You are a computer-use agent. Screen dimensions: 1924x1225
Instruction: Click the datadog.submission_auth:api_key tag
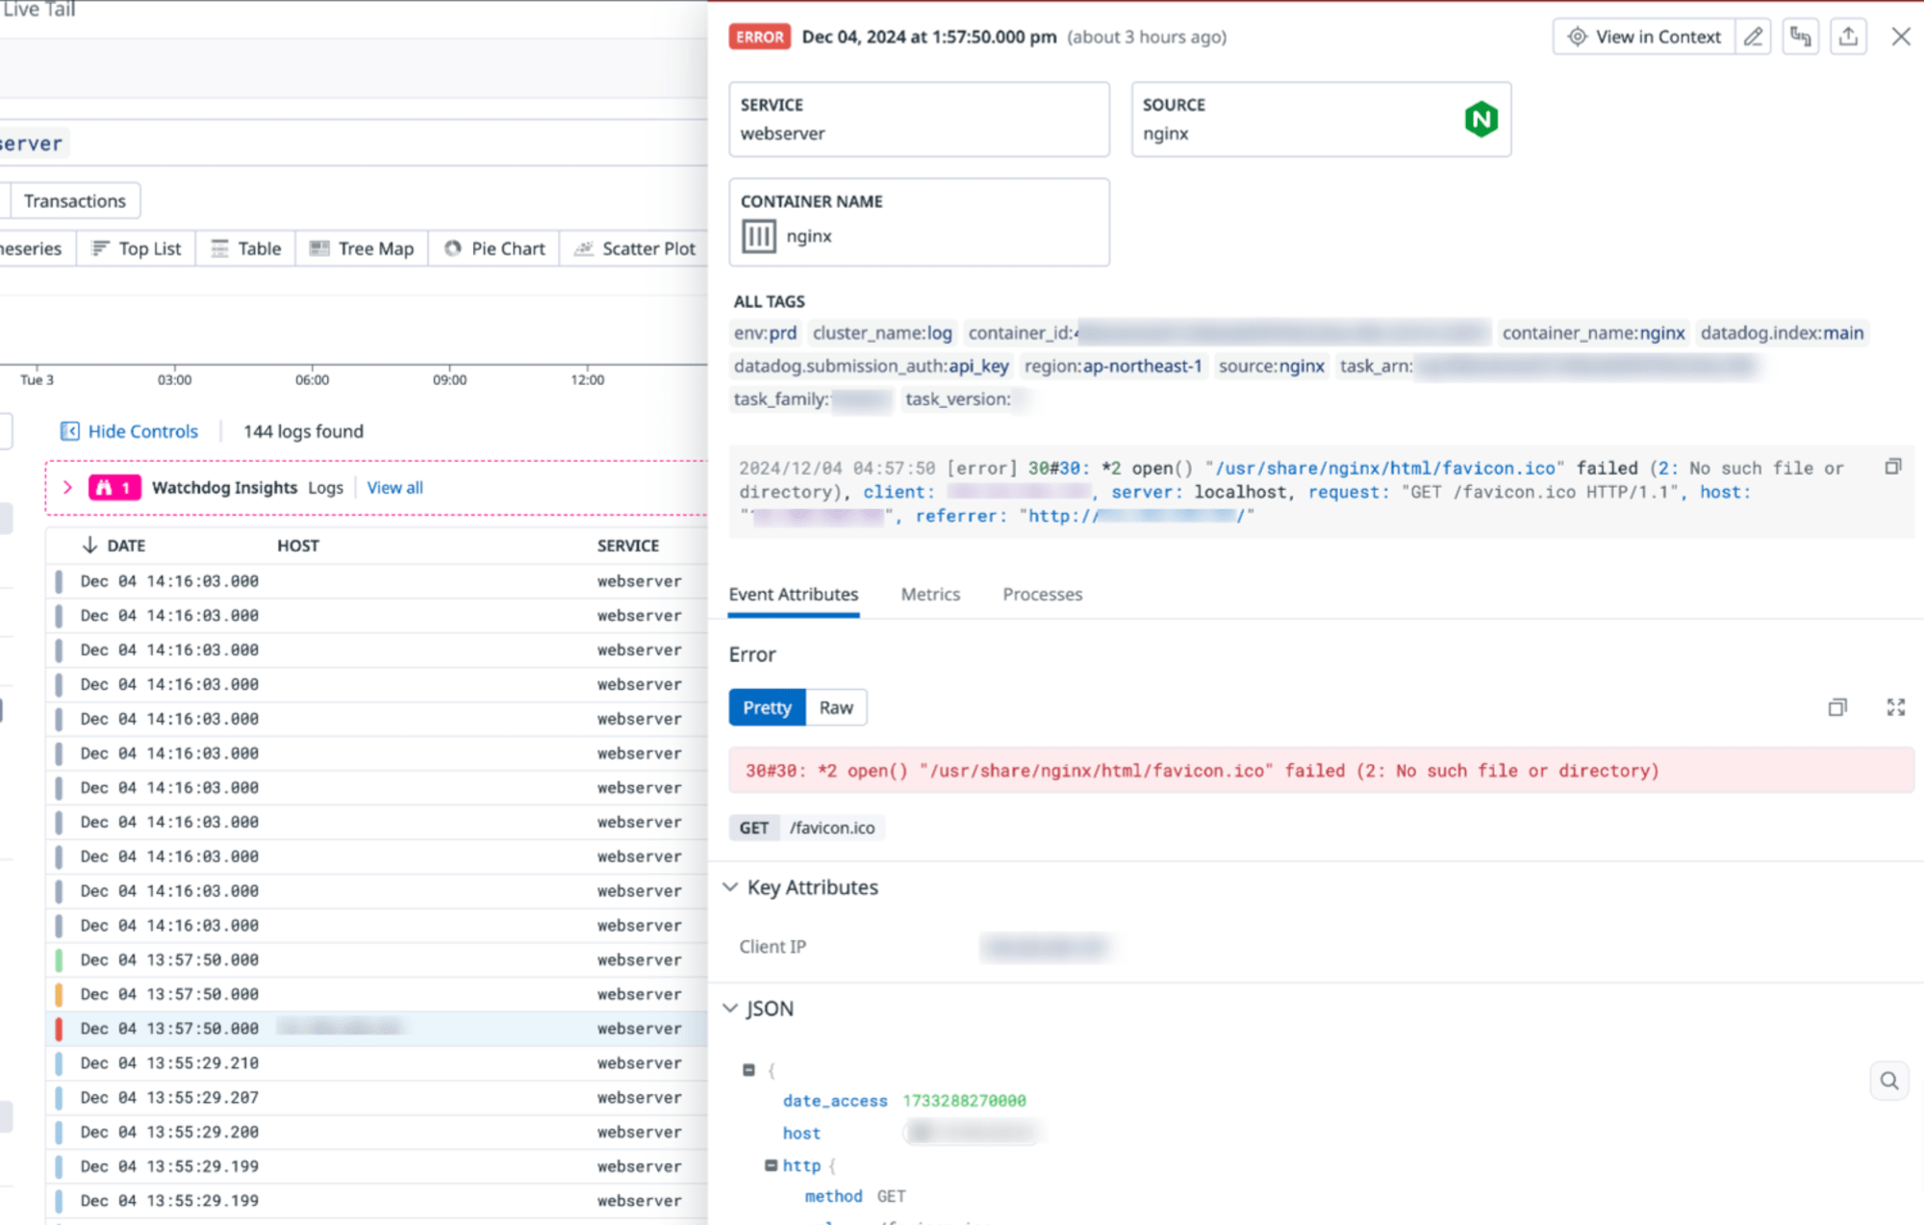[x=871, y=366]
